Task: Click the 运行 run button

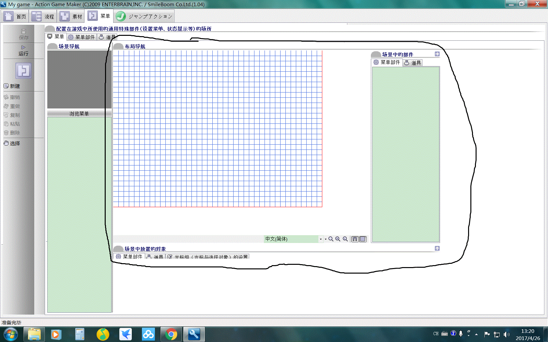Action: point(23,51)
